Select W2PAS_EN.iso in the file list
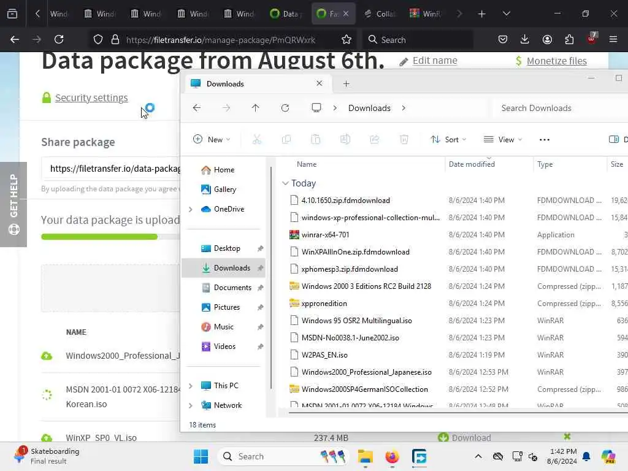This screenshot has height=471, width=628. coord(324,355)
